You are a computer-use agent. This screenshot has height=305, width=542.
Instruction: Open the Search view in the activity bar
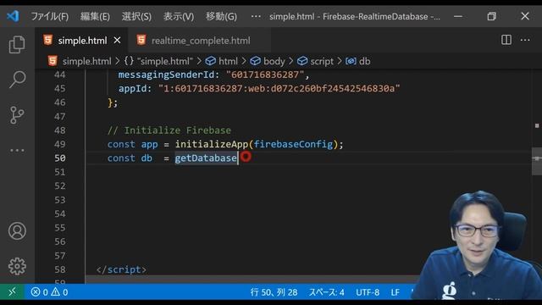17,80
